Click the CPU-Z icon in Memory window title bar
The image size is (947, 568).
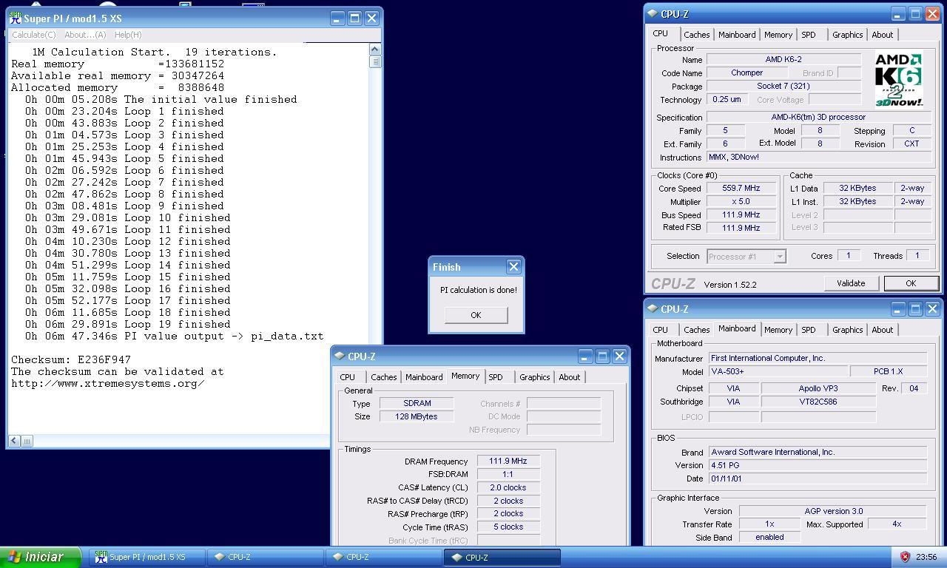pyautogui.click(x=340, y=356)
